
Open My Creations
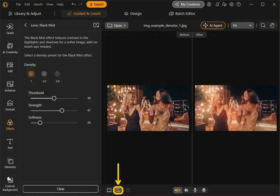point(188,4)
